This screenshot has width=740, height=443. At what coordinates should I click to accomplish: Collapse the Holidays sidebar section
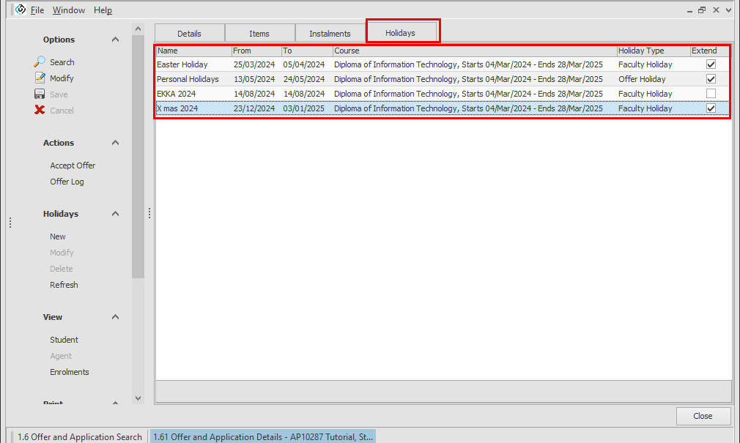(x=115, y=214)
